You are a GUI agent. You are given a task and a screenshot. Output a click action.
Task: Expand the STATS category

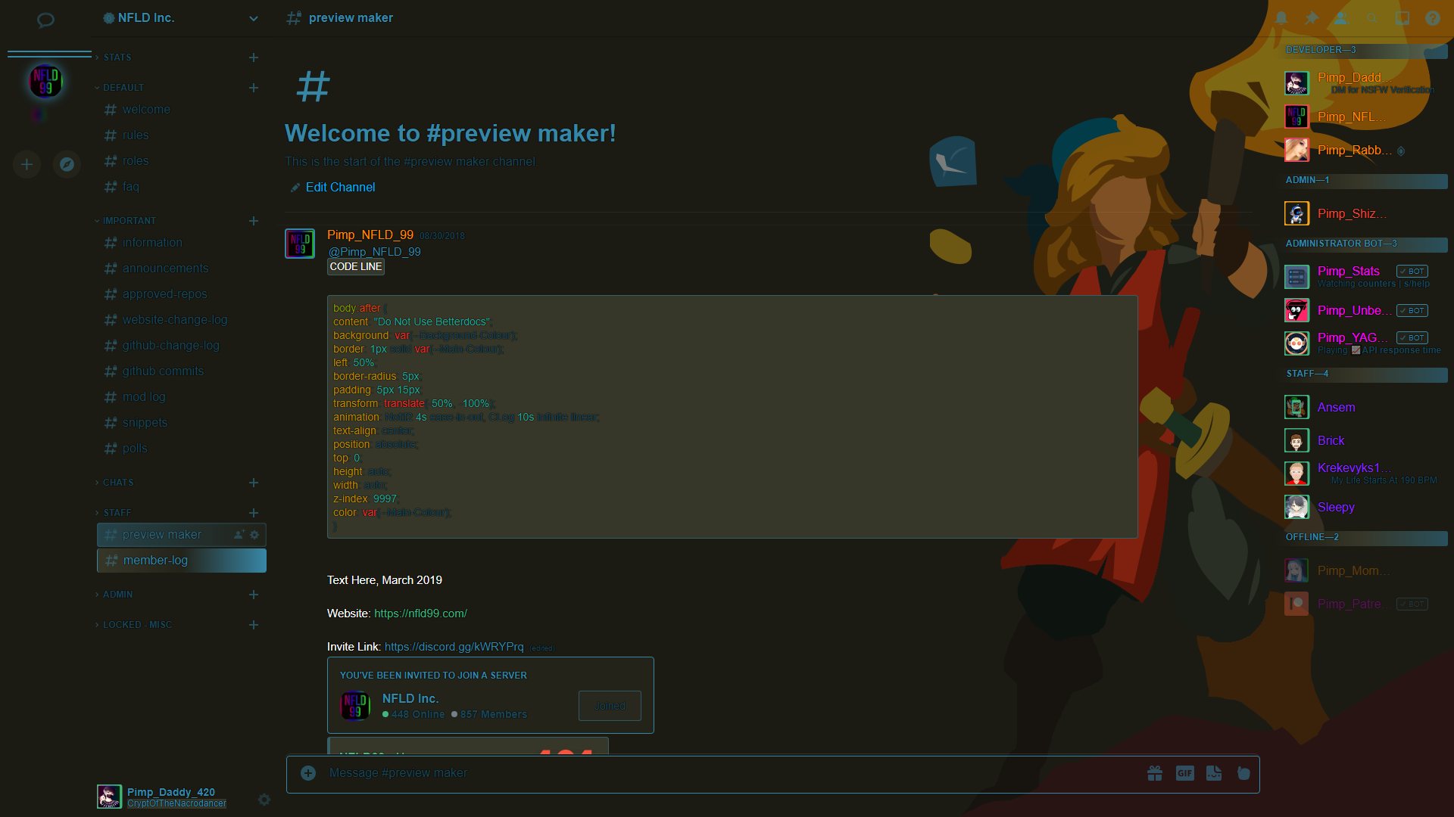click(x=117, y=57)
